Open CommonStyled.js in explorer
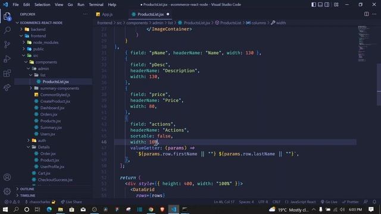Image resolution: width=381 pixels, height=214 pixels. point(55,95)
